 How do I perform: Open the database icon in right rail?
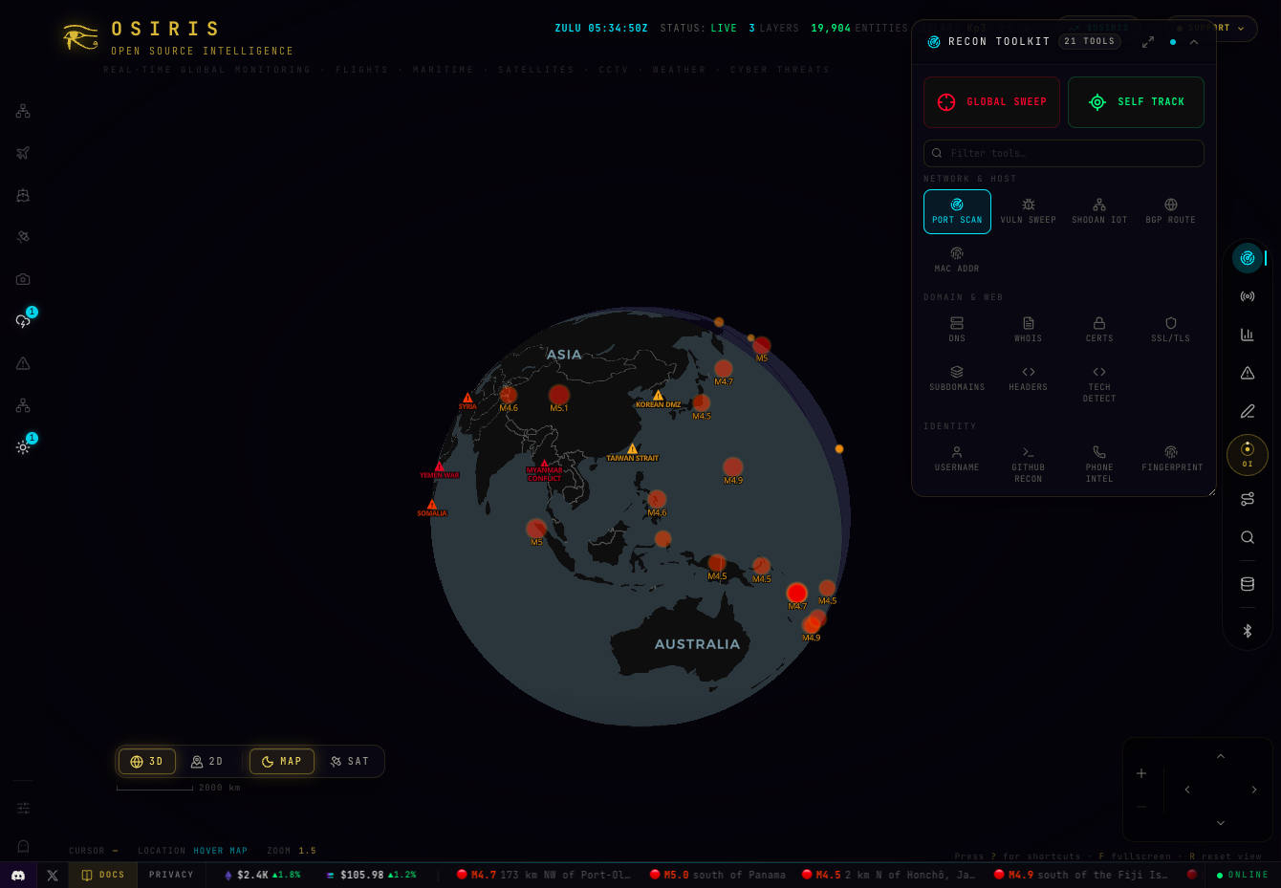[1248, 584]
